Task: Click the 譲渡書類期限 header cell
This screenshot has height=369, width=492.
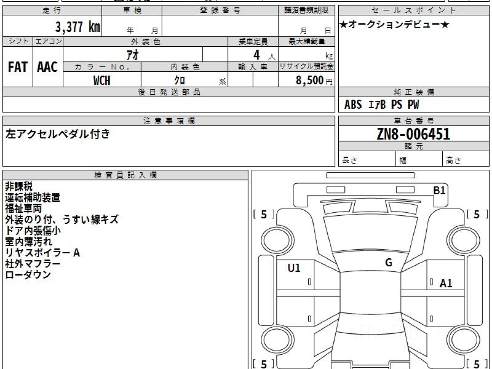Action: [306, 11]
